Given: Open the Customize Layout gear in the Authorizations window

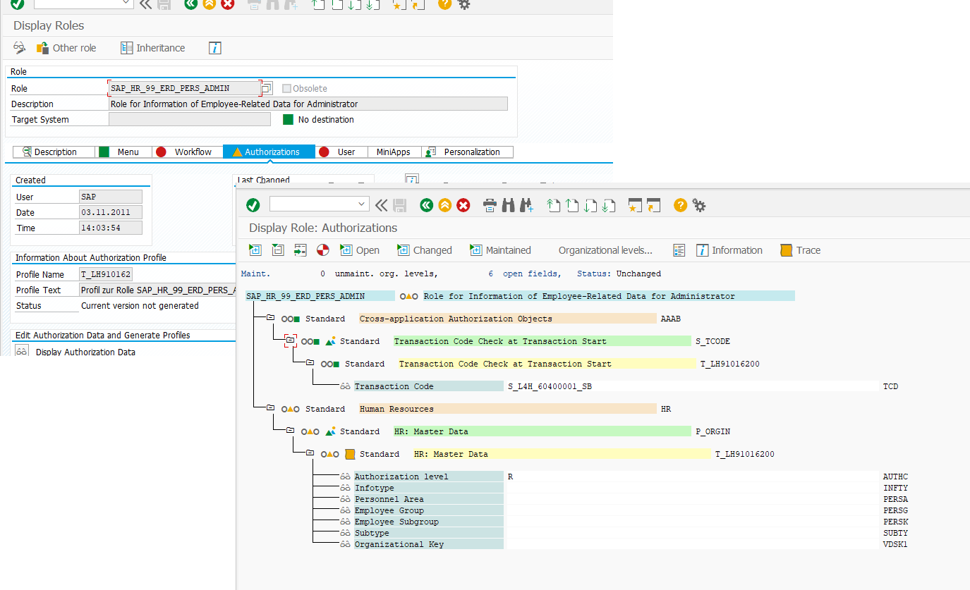Looking at the screenshot, I should click(699, 205).
